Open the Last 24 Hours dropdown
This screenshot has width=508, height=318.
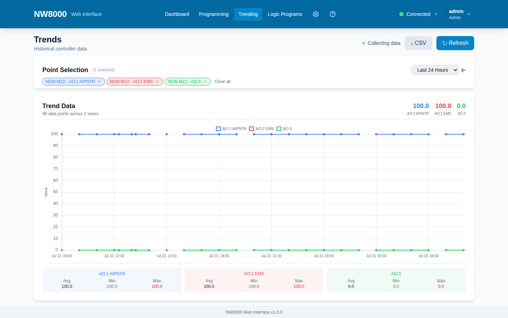pos(435,70)
